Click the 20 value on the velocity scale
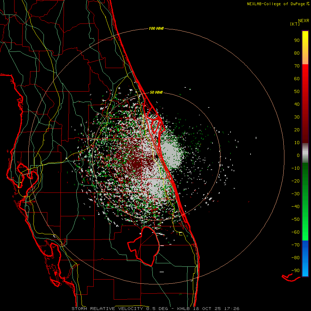 297,130
